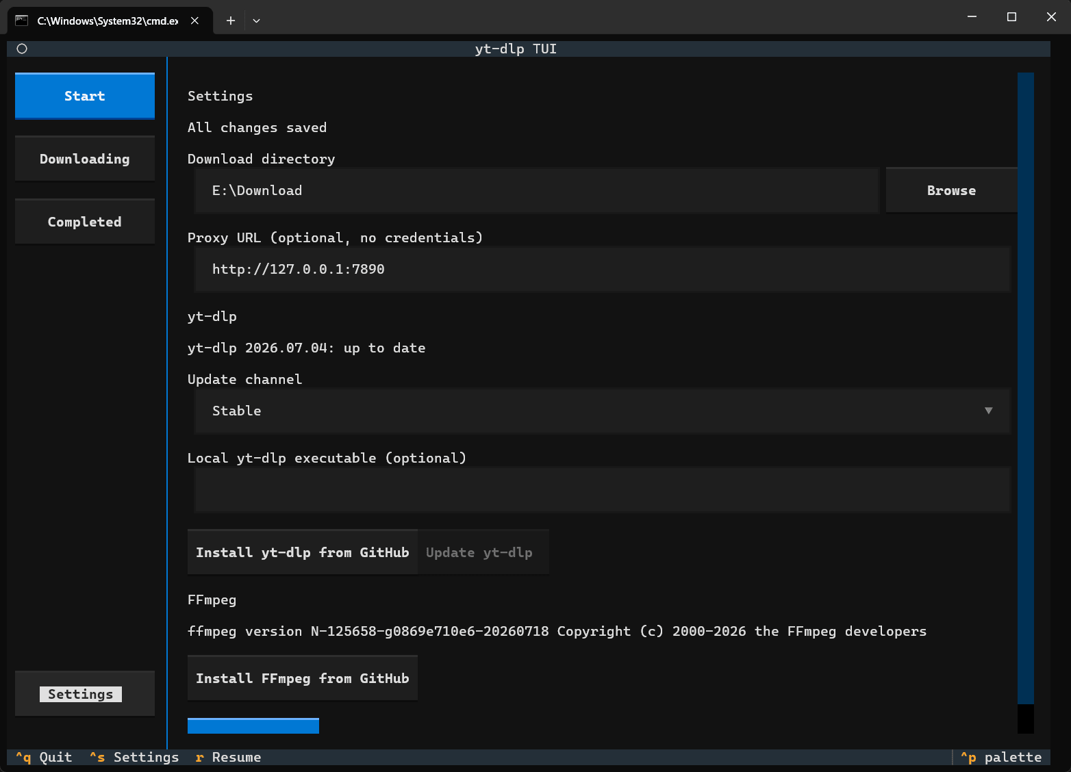Click the 'Update channel' label

(x=245, y=379)
